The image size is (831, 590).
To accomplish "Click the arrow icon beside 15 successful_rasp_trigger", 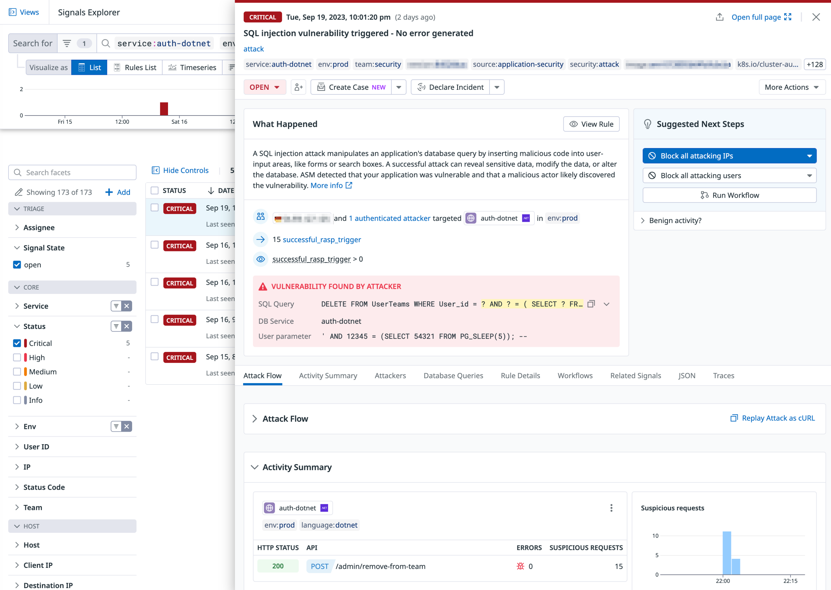I will click(260, 239).
